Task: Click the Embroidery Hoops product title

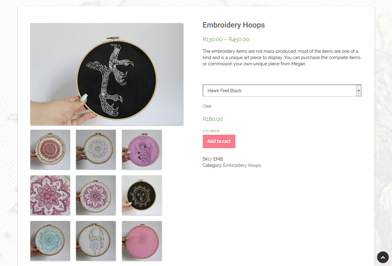Action: (234, 25)
